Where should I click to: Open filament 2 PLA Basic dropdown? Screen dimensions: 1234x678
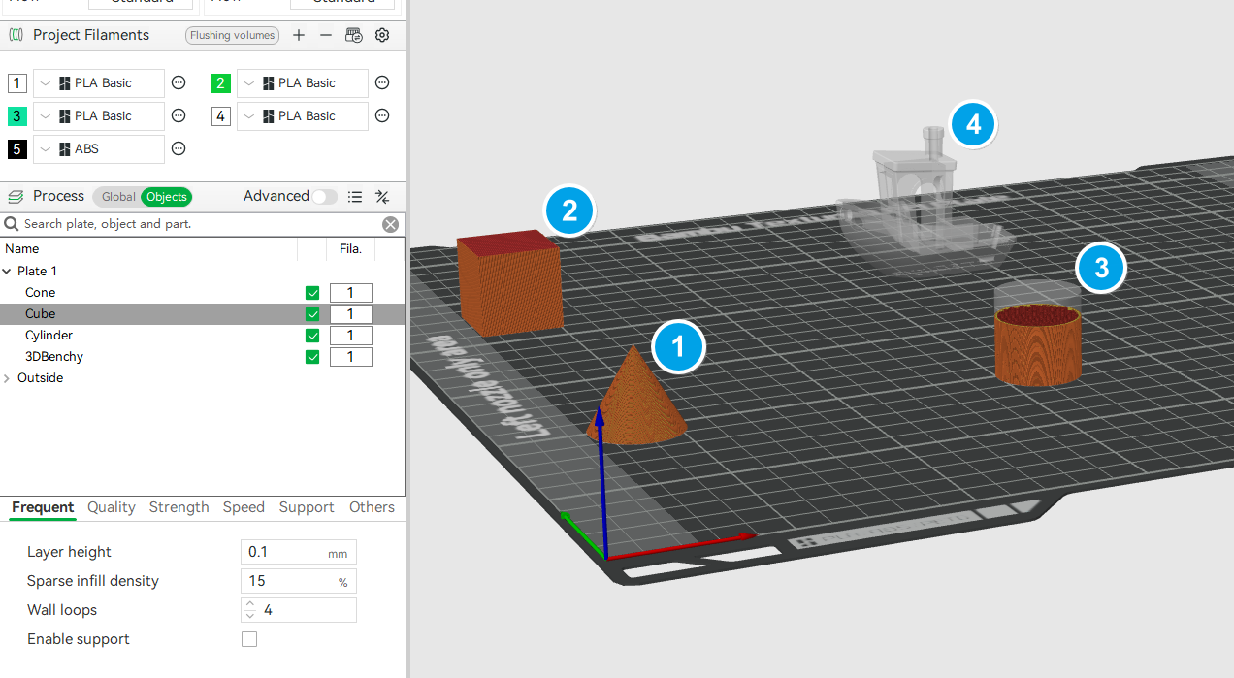tap(303, 83)
